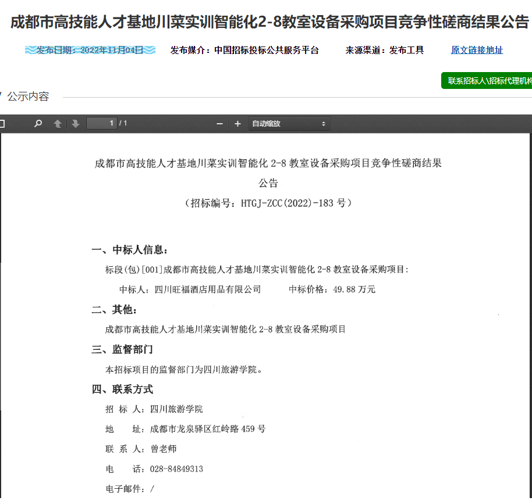The height and width of the screenshot is (501, 532).
Task: Click the 二、其他 heading
Action: [x=114, y=310]
